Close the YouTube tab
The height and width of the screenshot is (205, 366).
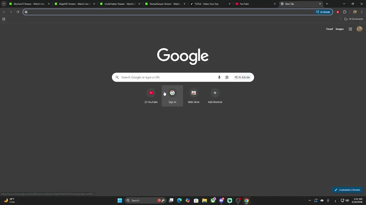275,4
